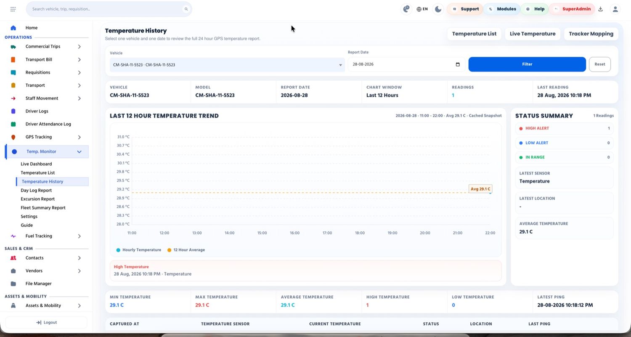The width and height of the screenshot is (631, 337).
Task: Toggle Hourly Temperature legend dot
Action: coord(118,250)
